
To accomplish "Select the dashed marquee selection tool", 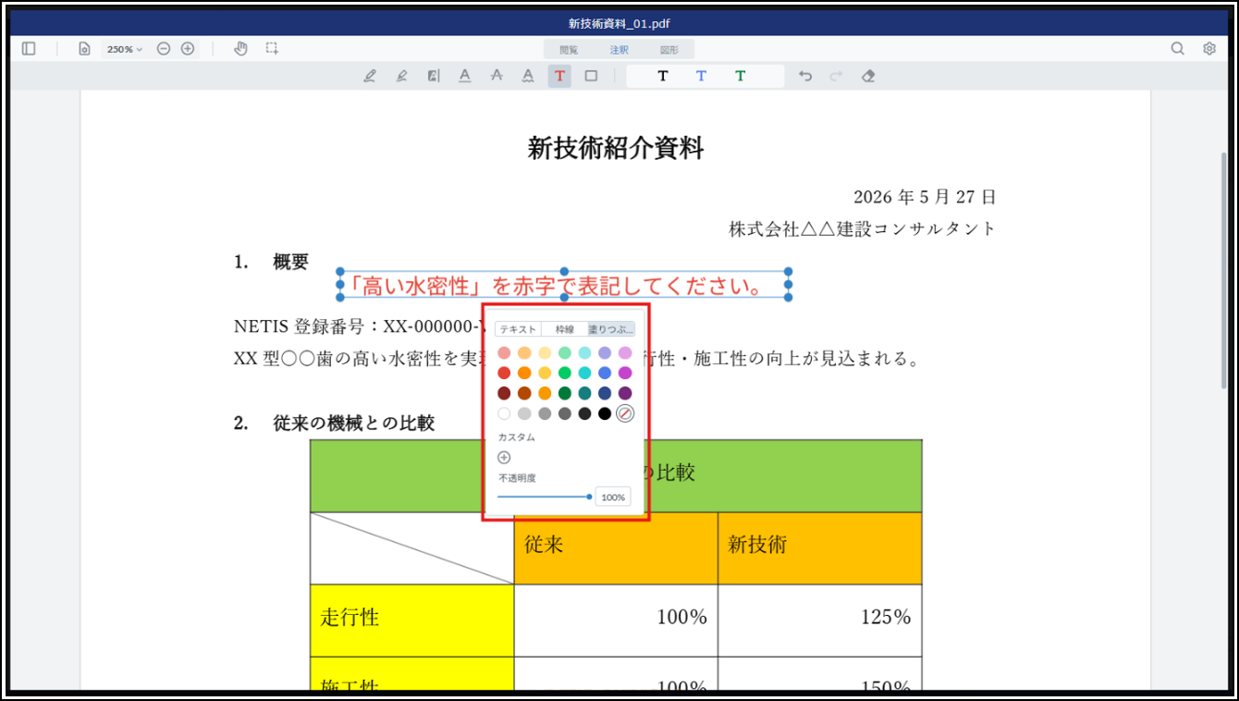I will pyautogui.click(x=272, y=49).
